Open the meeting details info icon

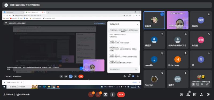[x=181, y=95]
